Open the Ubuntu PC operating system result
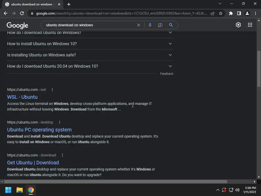Viewport: 261px width, 196px height. point(39,130)
